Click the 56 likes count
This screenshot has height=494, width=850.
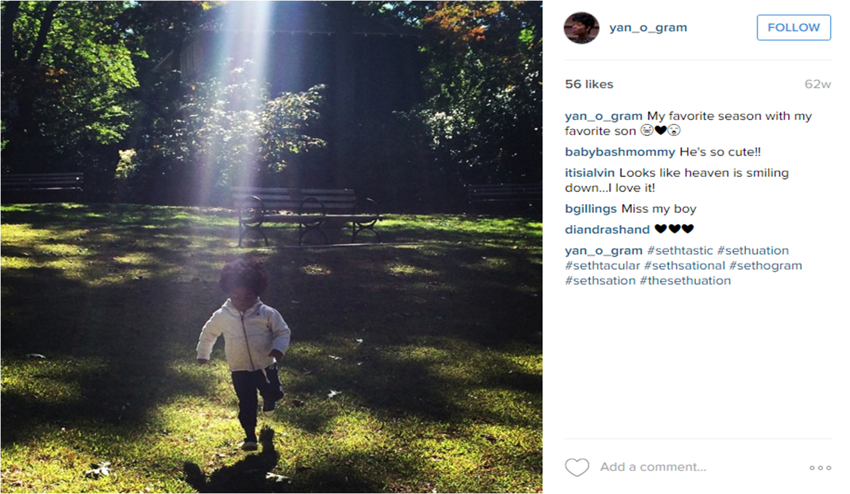589,84
